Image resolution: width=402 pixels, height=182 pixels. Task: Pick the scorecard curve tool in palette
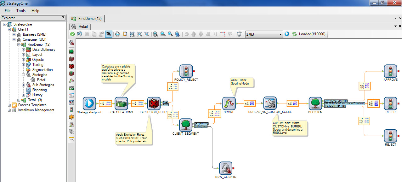pyautogui.click(x=71, y=81)
